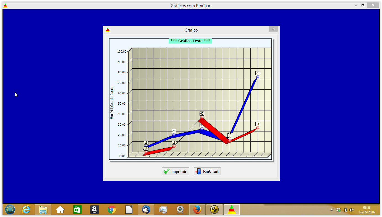This screenshot has height=217, width=382.
Task: Click the white house icon on taskbar
Action: click(60, 210)
